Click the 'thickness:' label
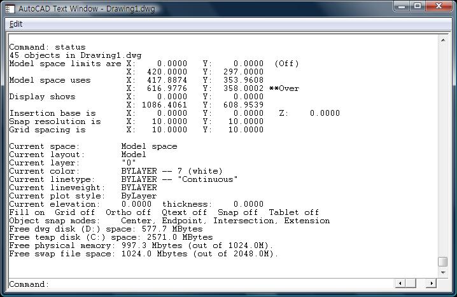The width and height of the screenshot is (457, 297). (187, 204)
